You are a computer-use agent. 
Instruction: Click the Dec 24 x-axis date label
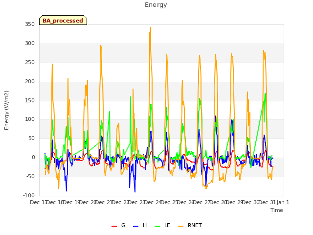153,202
